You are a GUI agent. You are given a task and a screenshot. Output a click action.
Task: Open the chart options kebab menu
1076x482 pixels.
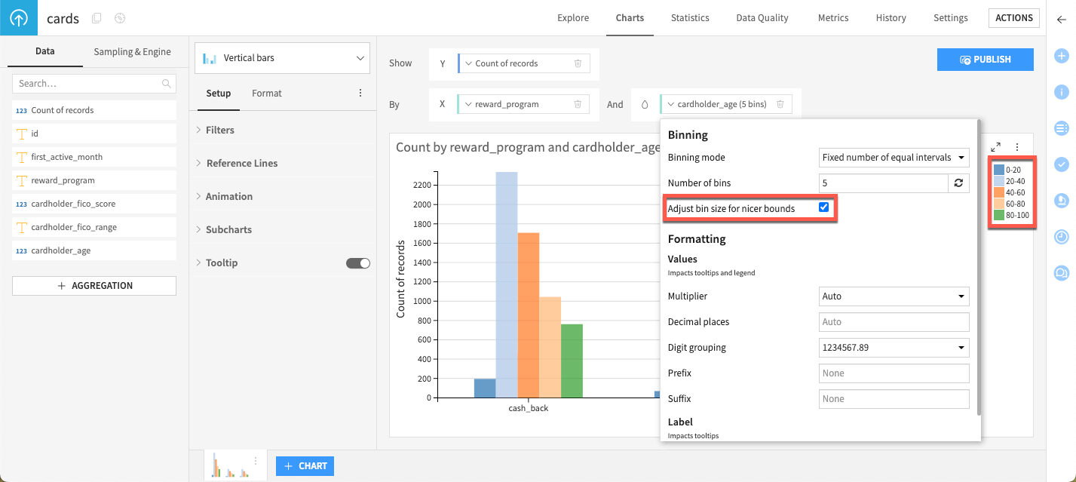pos(1016,146)
